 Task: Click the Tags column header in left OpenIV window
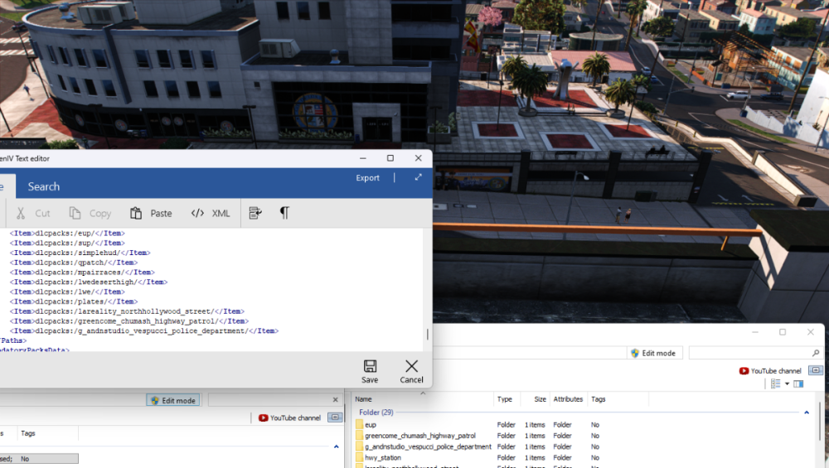(x=28, y=433)
